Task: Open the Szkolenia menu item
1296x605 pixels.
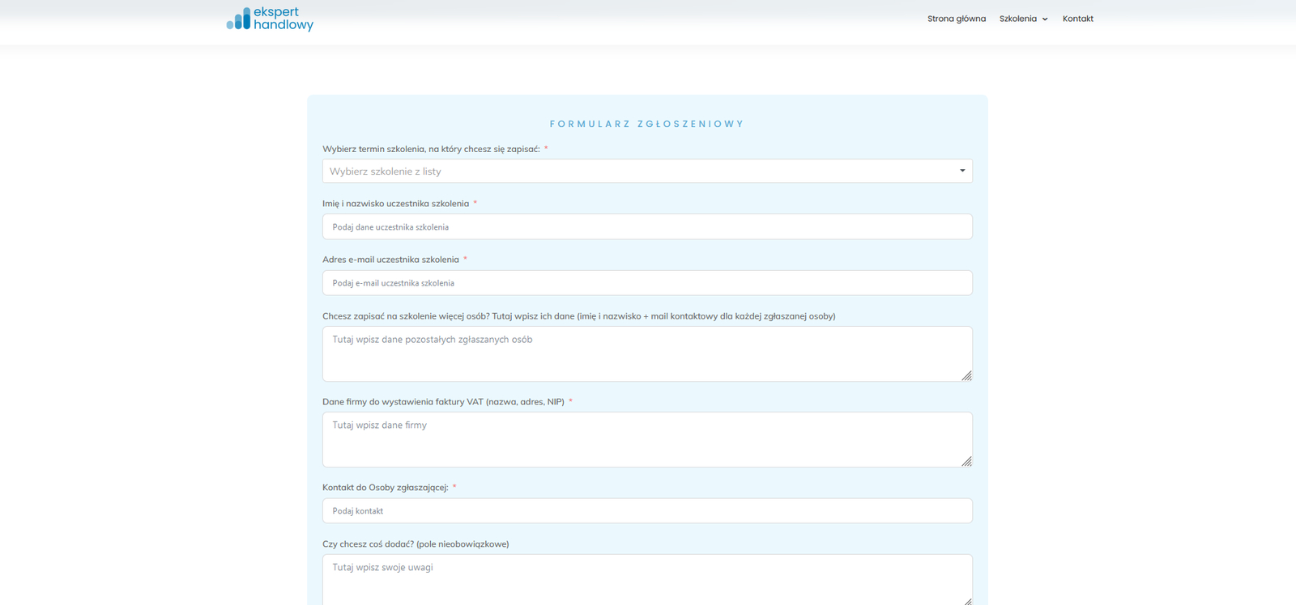Action: tap(1017, 19)
